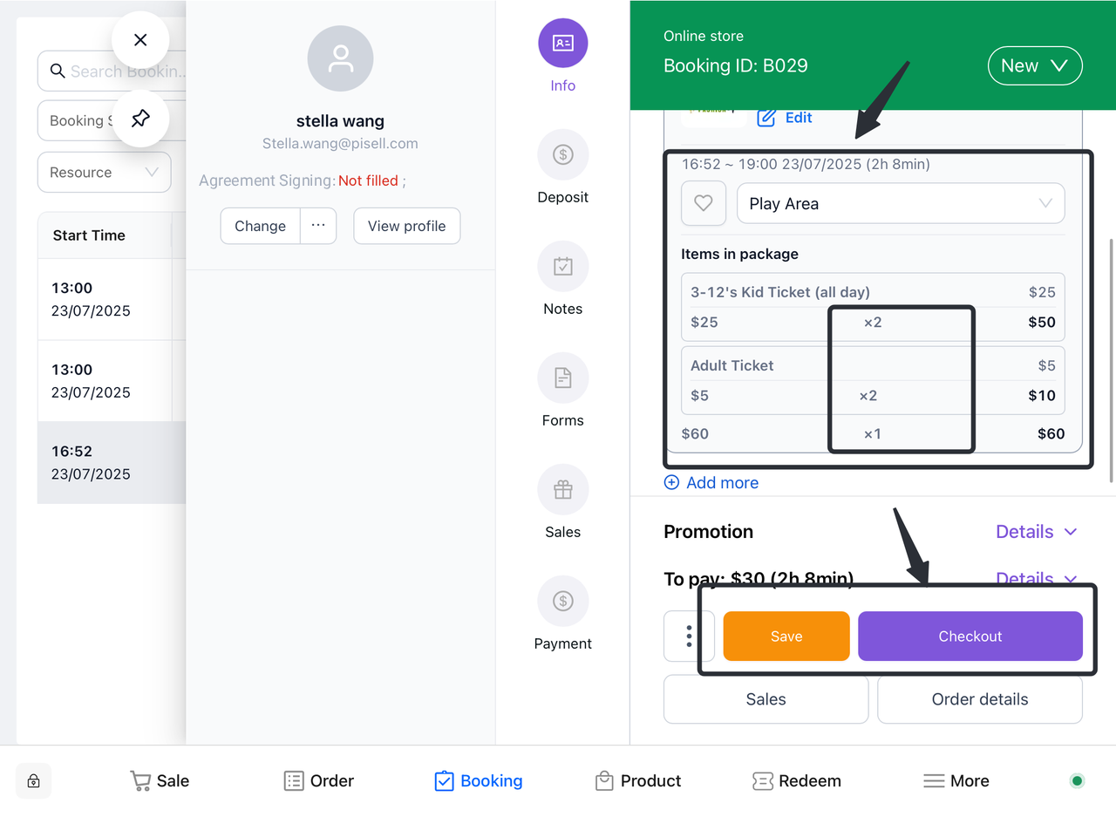Toggle the heart favorite for Play Area

(703, 204)
